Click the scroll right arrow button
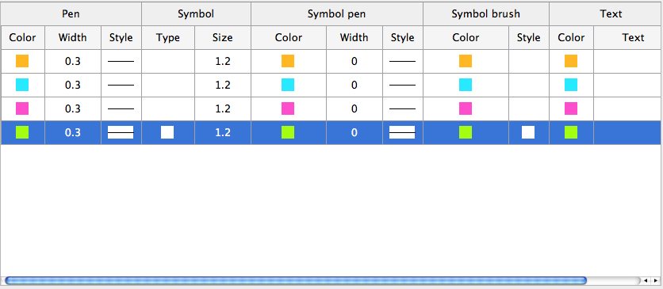The width and height of the screenshot is (663, 289). tap(655, 280)
